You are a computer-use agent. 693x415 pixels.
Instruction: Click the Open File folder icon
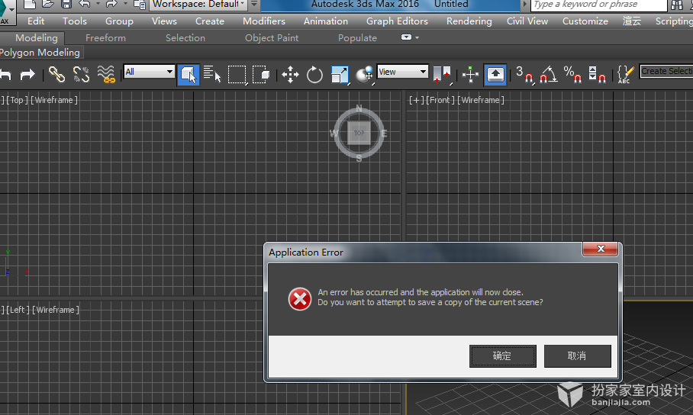48,5
